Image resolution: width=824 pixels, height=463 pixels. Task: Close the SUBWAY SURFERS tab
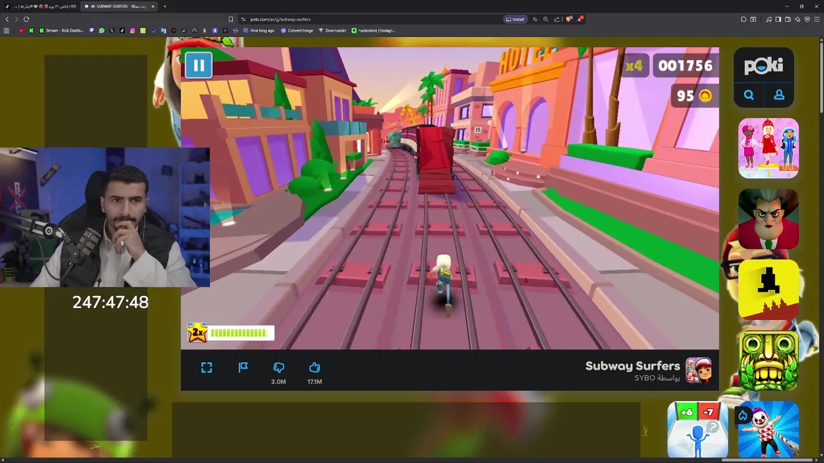pyautogui.click(x=153, y=6)
